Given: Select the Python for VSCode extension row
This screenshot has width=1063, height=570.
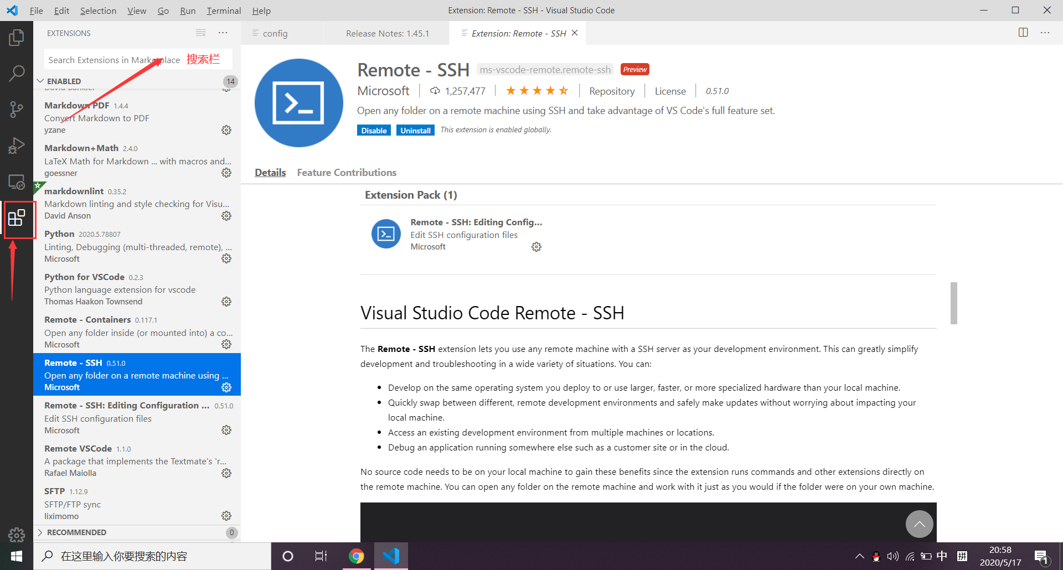Looking at the screenshot, I should pyautogui.click(x=137, y=289).
